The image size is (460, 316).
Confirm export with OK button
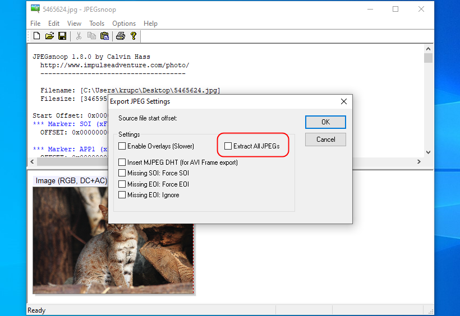click(325, 122)
